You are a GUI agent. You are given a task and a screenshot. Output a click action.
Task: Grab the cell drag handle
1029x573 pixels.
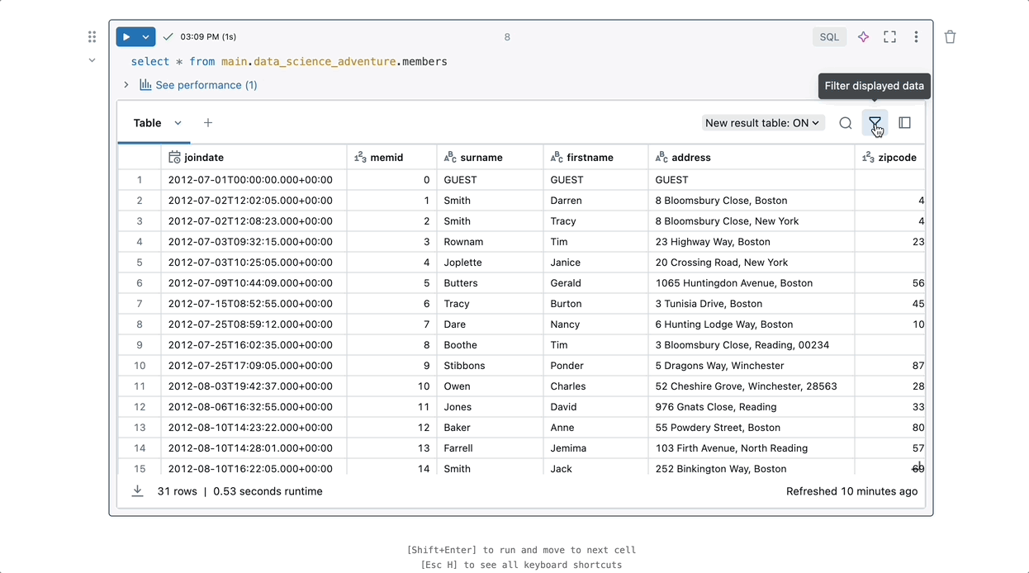click(x=92, y=37)
